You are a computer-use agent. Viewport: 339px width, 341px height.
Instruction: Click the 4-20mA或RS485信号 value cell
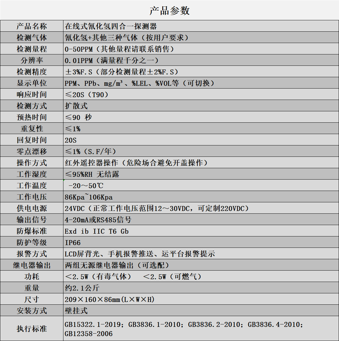click(x=201, y=219)
